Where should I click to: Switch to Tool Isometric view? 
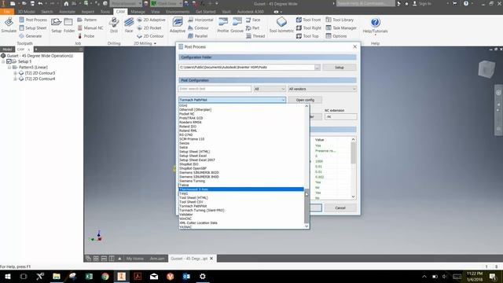[x=281, y=25]
